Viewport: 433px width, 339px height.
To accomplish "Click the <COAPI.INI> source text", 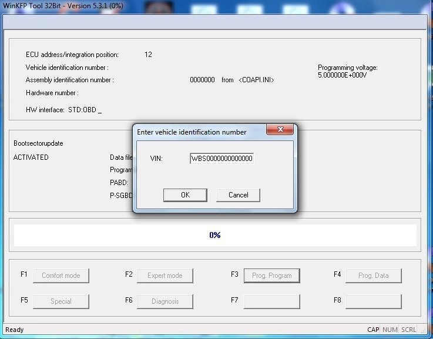I will click(257, 80).
